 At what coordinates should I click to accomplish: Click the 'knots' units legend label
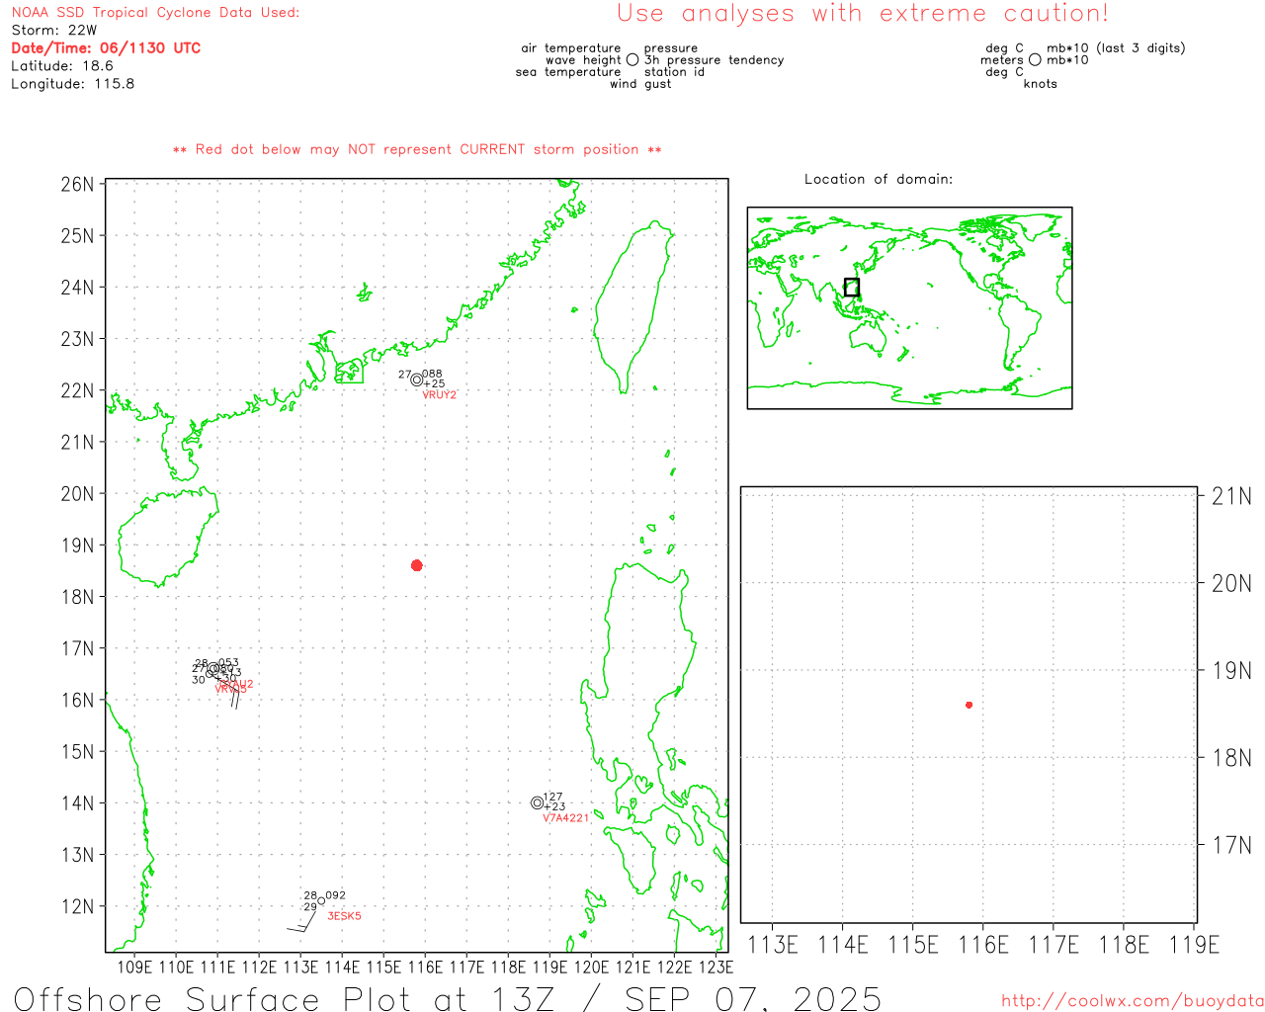pyautogui.click(x=1040, y=84)
